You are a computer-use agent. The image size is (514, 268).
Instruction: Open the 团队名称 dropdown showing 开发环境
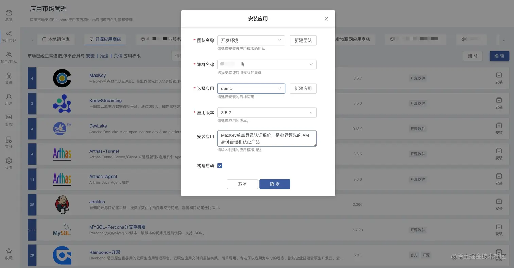[251, 40]
